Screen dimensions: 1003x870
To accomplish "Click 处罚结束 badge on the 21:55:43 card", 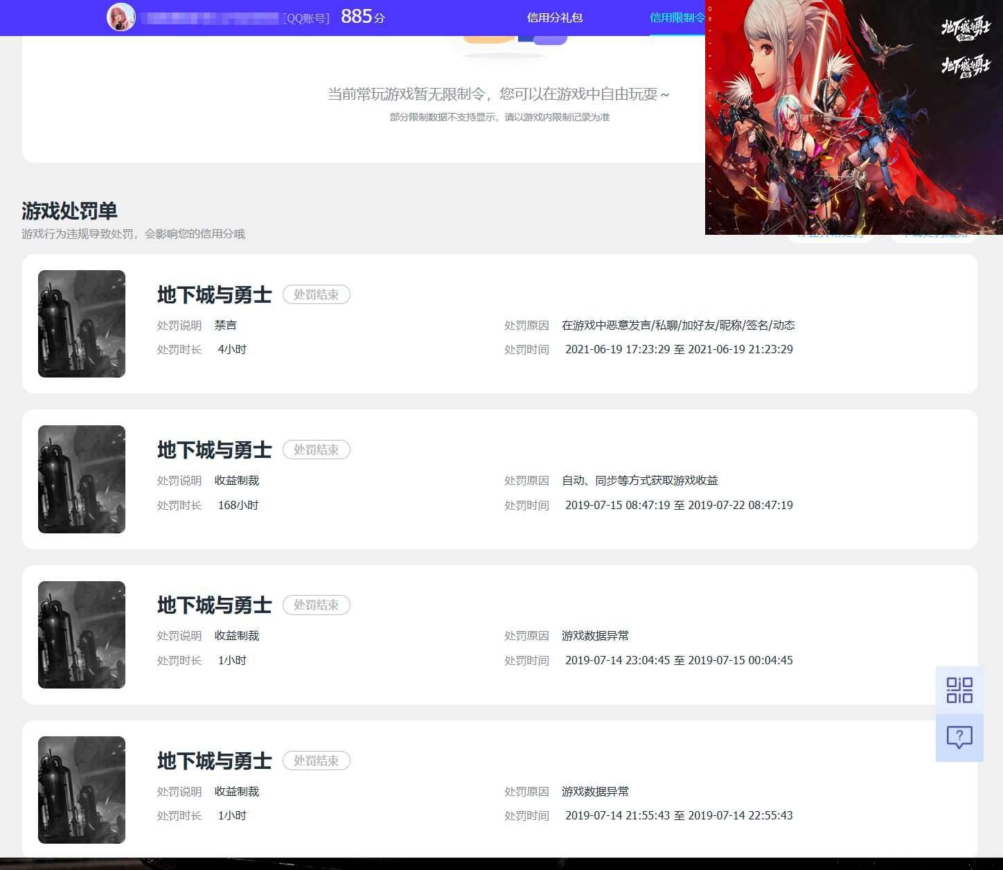I will [317, 761].
